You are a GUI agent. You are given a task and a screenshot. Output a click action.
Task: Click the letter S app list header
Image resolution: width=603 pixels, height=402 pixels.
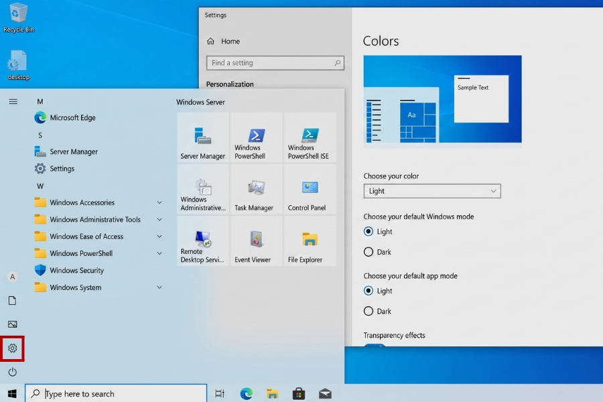click(40, 135)
